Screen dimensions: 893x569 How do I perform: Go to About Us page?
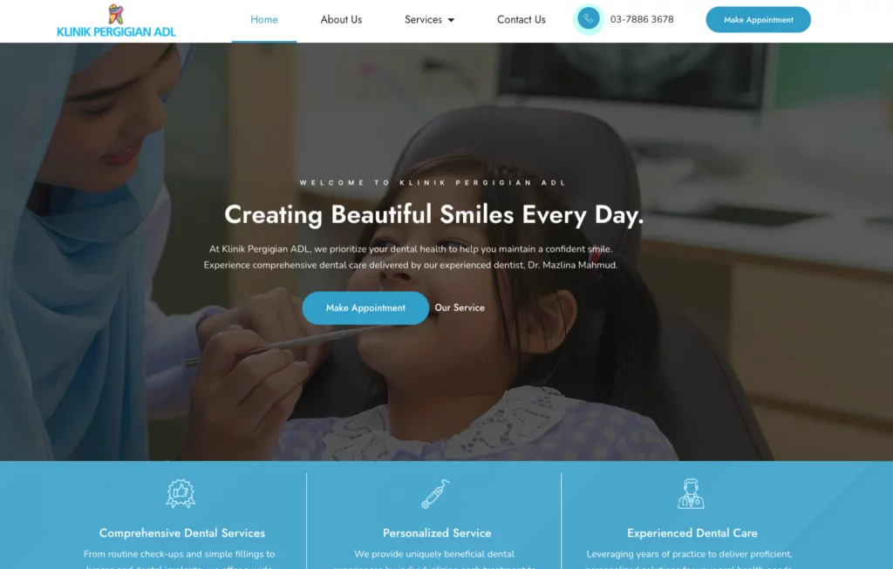click(x=341, y=19)
